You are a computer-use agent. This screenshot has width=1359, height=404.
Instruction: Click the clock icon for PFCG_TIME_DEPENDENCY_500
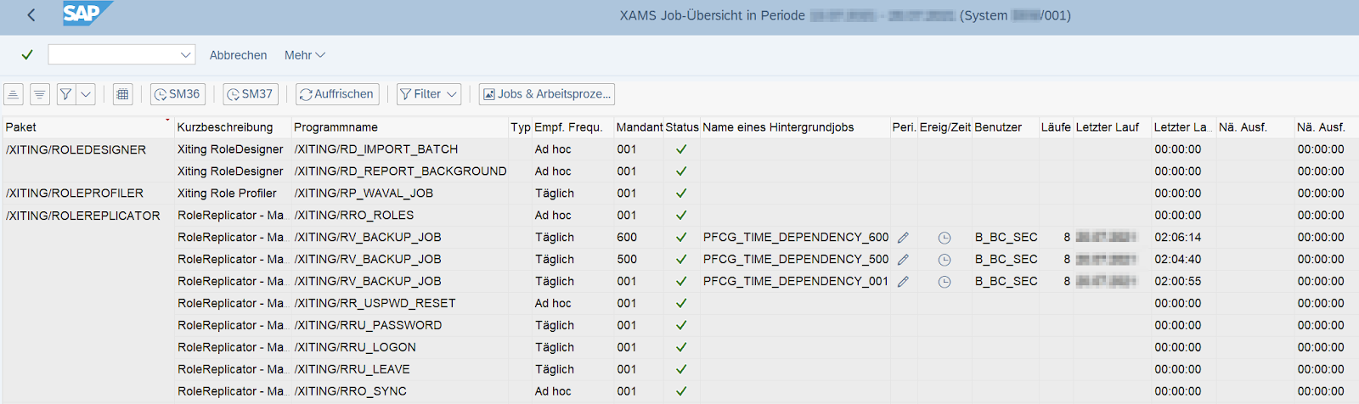click(945, 261)
